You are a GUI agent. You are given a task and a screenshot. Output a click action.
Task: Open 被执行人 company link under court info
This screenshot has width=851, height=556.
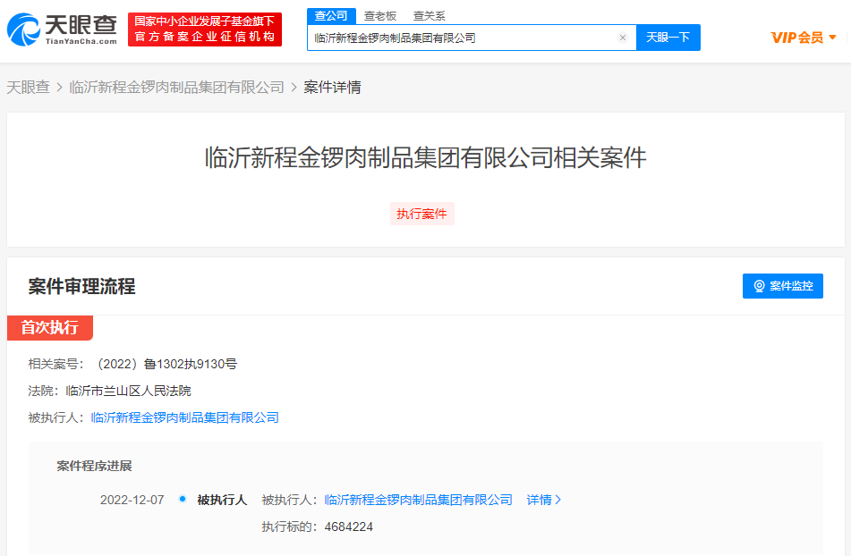[184, 417]
